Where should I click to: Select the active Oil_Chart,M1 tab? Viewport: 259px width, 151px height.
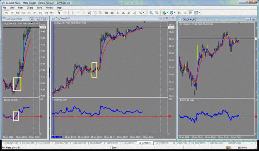pos(145,143)
